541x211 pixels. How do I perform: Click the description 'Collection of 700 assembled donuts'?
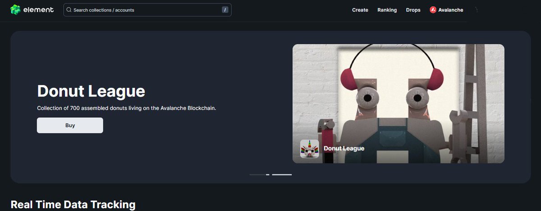click(127, 108)
